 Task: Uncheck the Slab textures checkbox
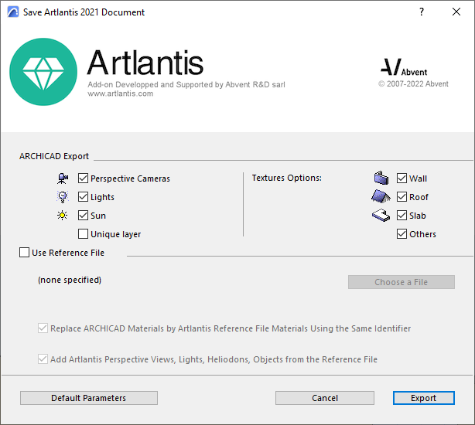pos(402,216)
